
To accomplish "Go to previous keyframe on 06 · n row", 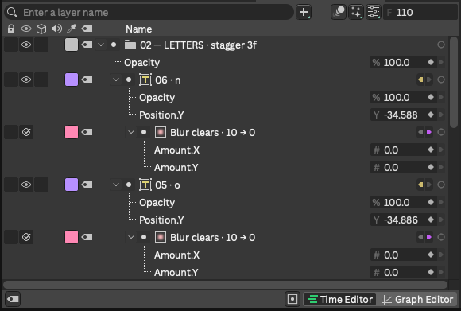I will [x=420, y=80].
